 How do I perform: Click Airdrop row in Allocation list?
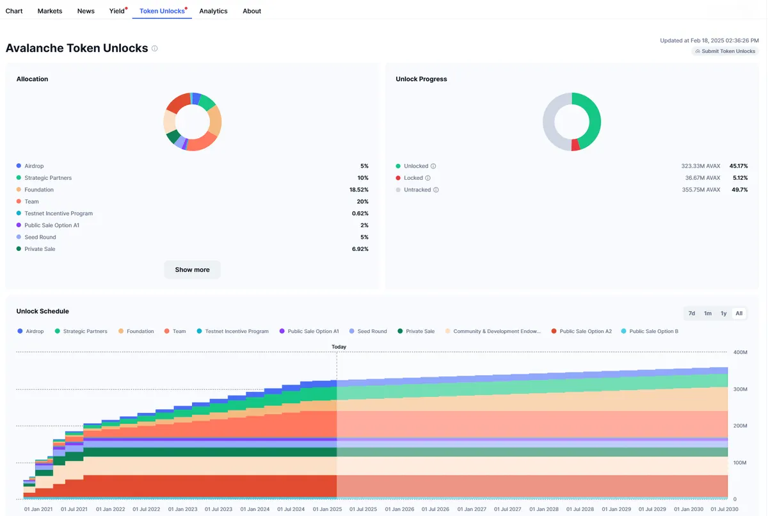coord(192,166)
